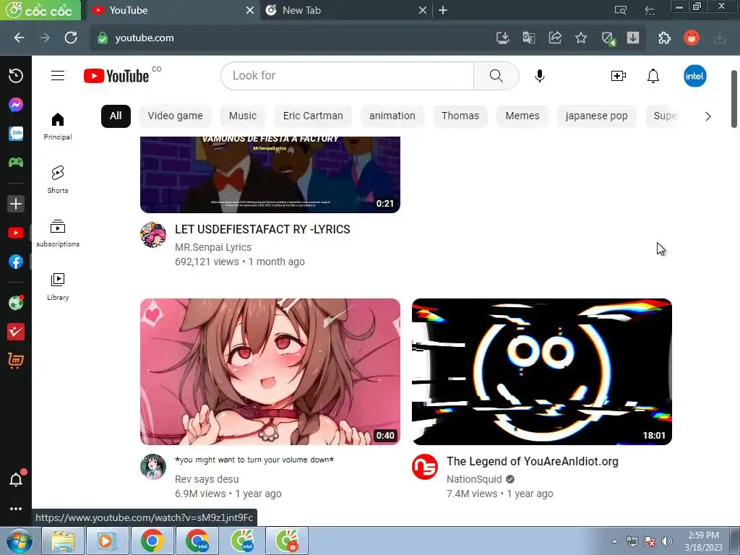Image resolution: width=740 pixels, height=555 pixels.
Task: Open MR.Senpai Lyrics channel link
Action: tap(213, 247)
